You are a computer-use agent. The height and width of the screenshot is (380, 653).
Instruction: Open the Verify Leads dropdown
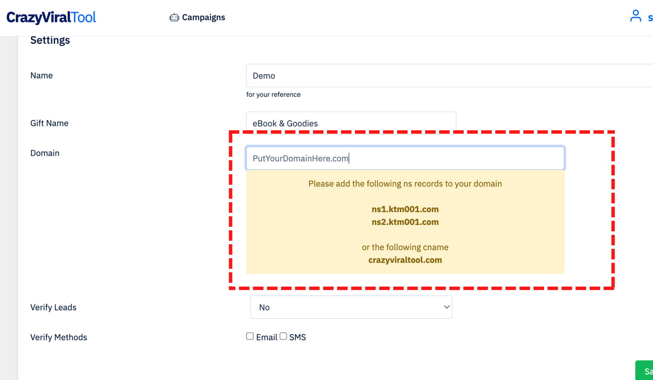coord(351,307)
